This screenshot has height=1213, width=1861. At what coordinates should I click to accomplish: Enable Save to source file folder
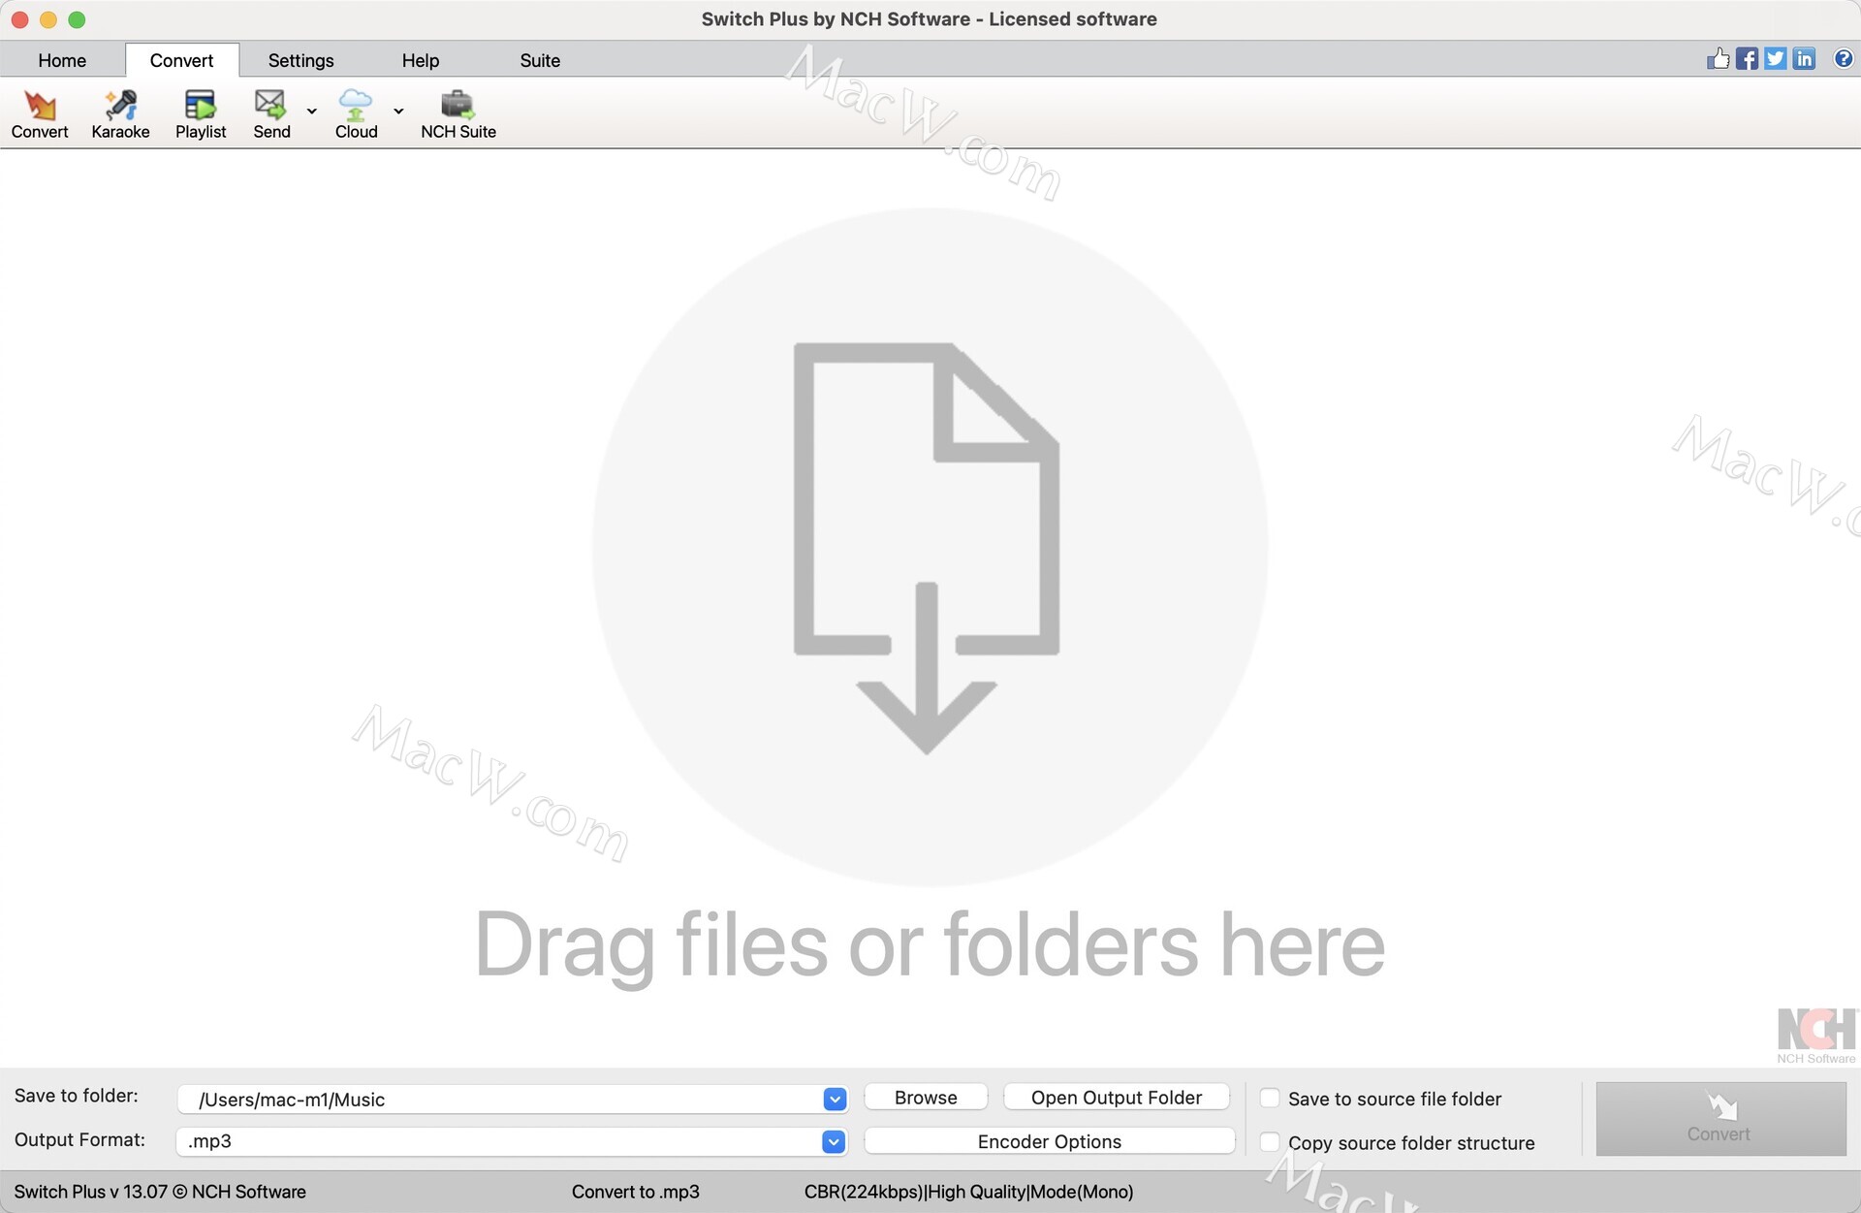pyautogui.click(x=1270, y=1098)
